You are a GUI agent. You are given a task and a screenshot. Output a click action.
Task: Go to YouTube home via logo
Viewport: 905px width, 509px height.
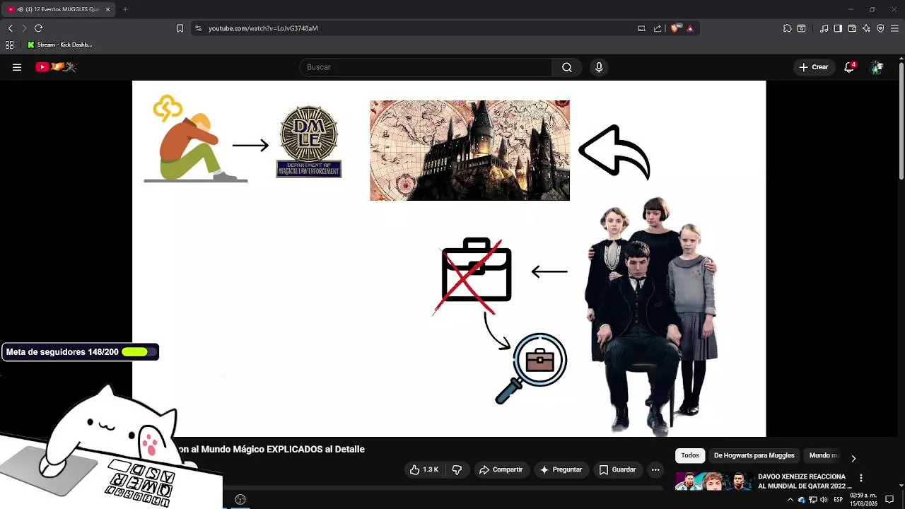56,67
